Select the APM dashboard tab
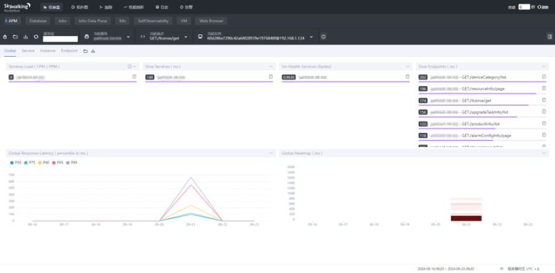Viewport: 555px width, 273px height. [13, 21]
